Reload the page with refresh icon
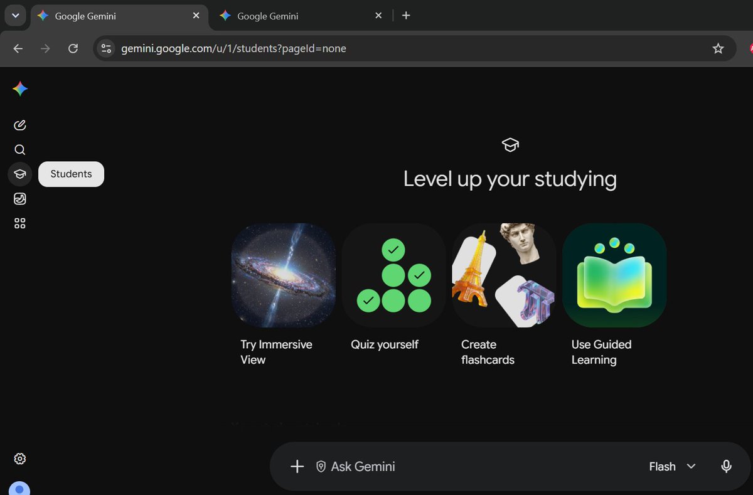Screen dimensions: 753x495 point(73,48)
